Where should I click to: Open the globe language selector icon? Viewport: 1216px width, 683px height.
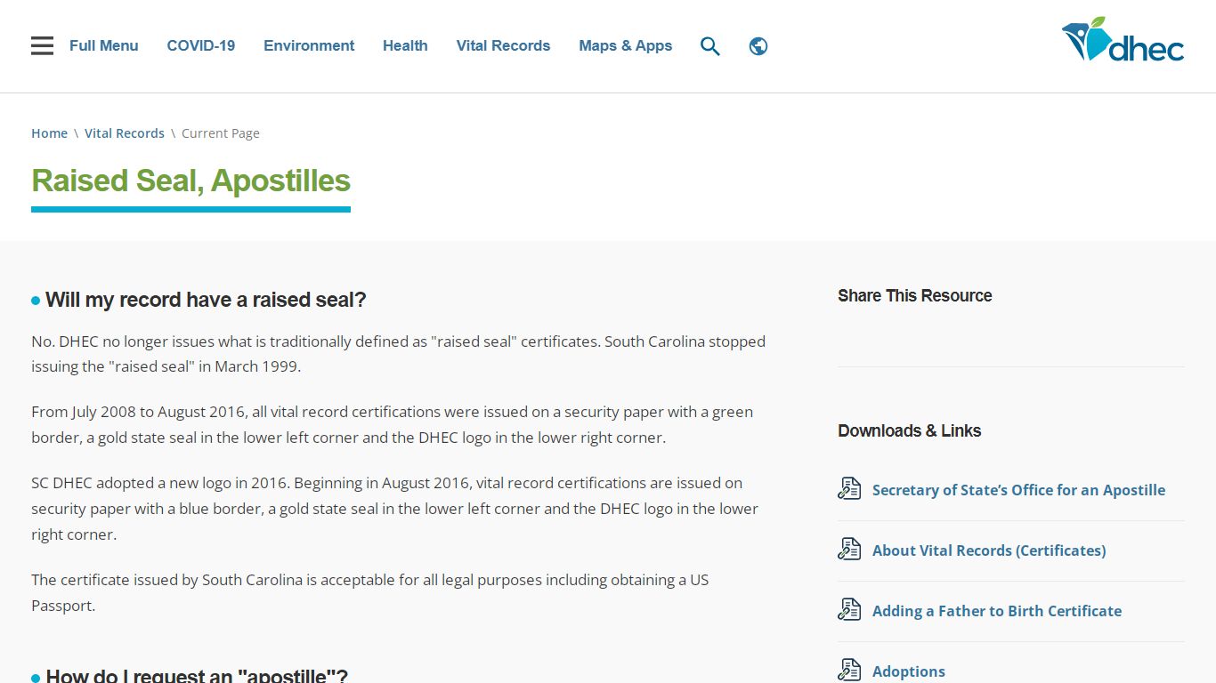(x=758, y=46)
